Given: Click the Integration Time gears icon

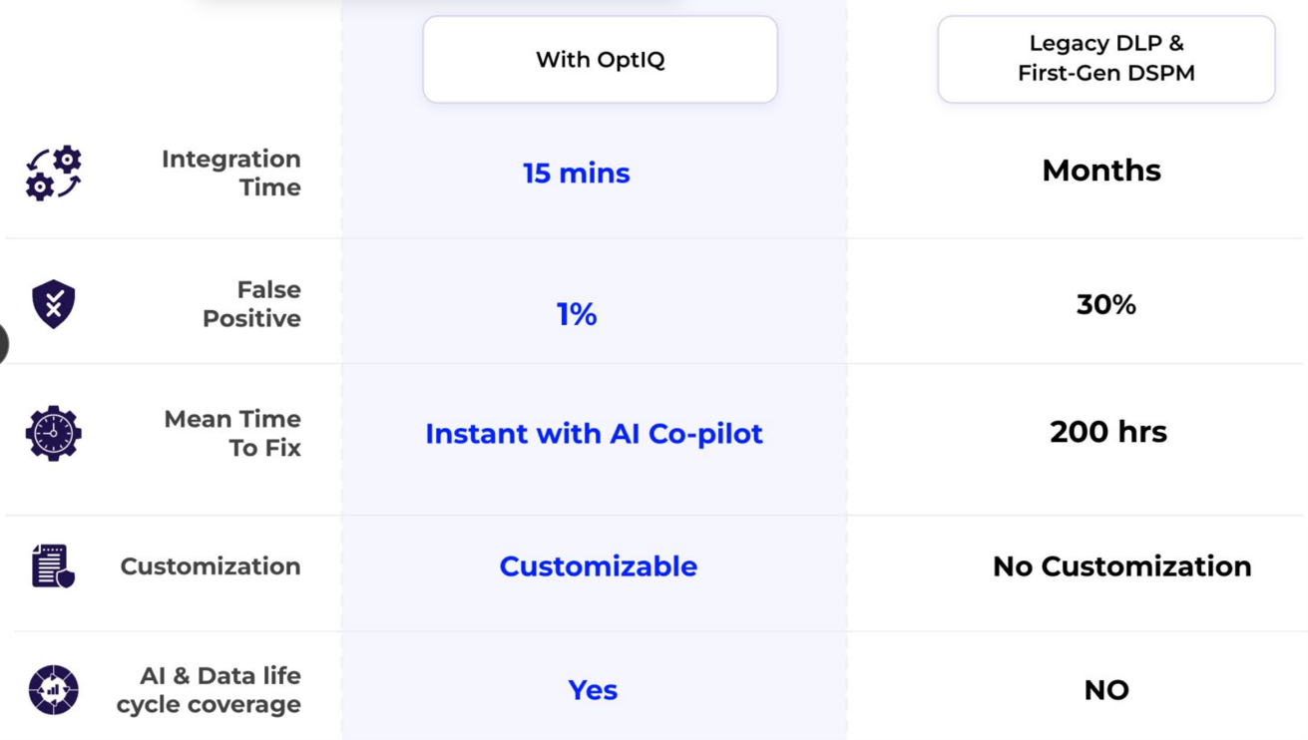Looking at the screenshot, I should click(54, 174).
